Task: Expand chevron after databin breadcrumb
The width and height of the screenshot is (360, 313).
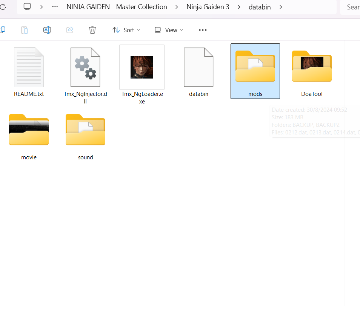Action: coord(281,7)
